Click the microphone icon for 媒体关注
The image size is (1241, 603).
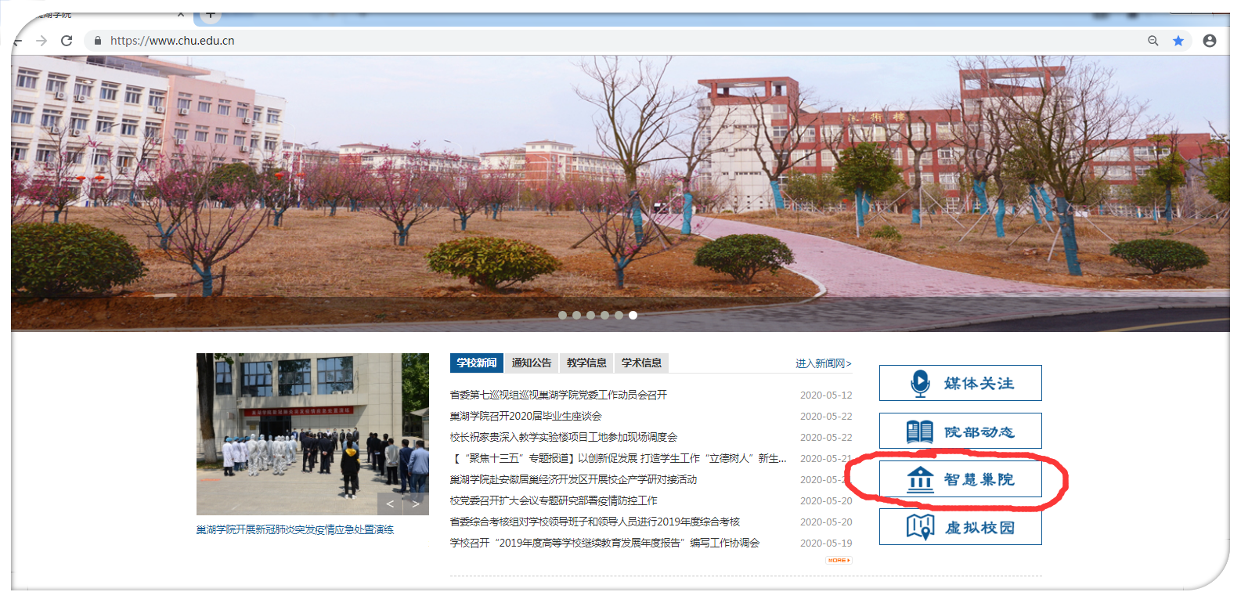[x=920, y=383]
